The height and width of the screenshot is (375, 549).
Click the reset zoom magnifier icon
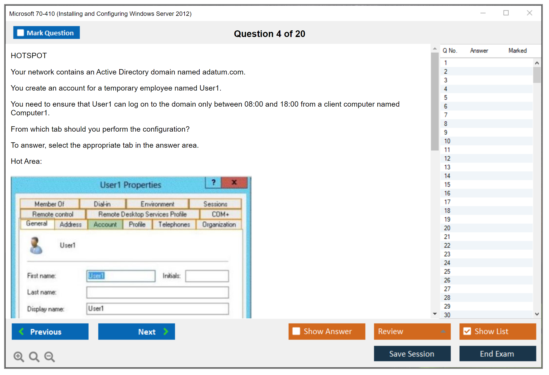[34, 356]
